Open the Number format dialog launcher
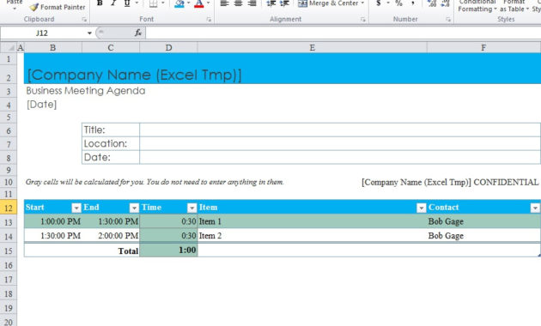541x326 pixels. 448,20
